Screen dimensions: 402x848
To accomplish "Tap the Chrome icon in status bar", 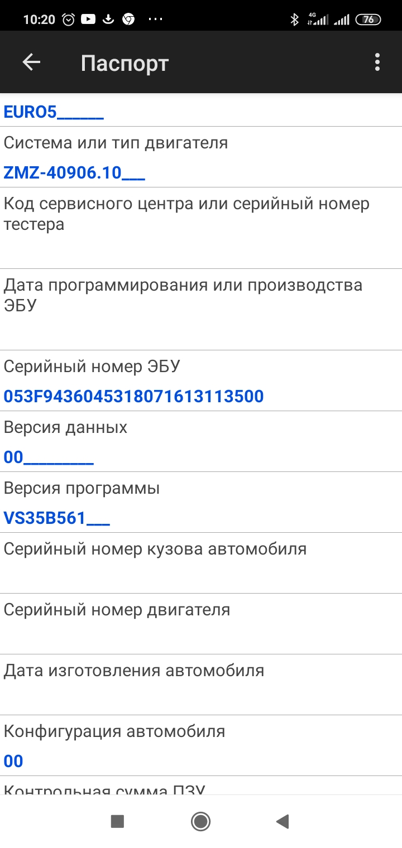I will 128,20.
